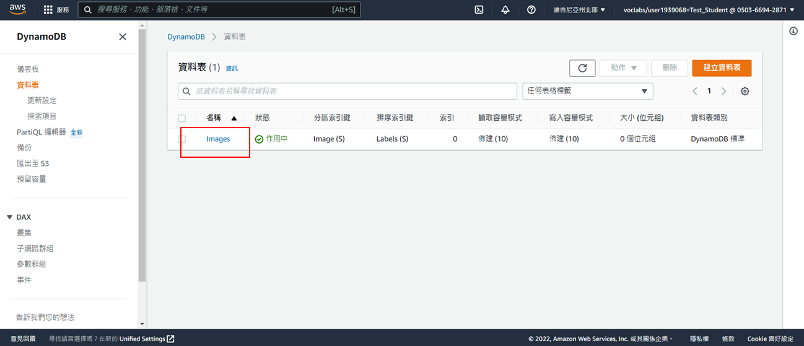Click the 狀態 column header
The image size is (804, 346).
[263, 118]
